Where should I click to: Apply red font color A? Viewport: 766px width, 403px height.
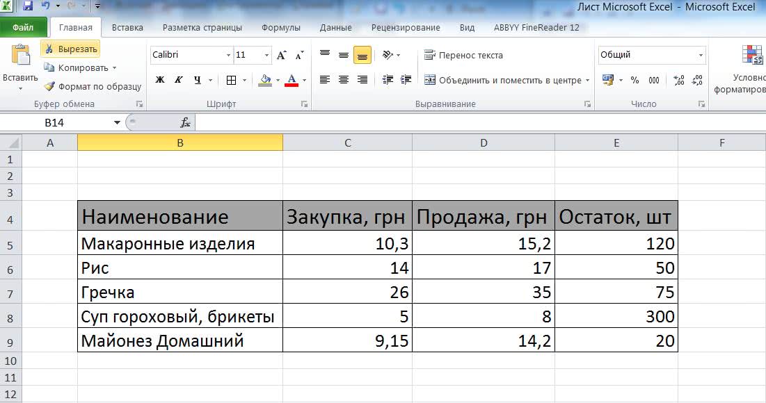point(292,80)
